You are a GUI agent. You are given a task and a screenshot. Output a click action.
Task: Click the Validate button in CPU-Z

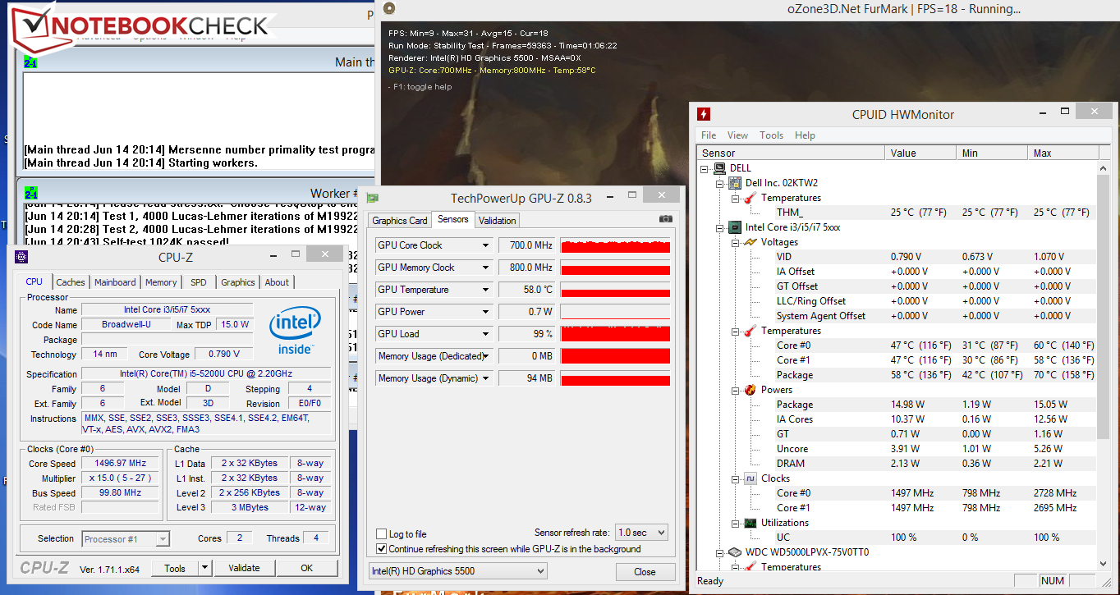coord(244,568)
